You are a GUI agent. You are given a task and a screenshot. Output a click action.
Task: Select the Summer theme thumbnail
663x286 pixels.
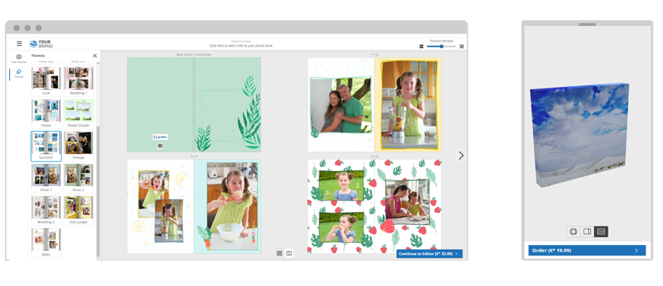[x=46, y=146]
